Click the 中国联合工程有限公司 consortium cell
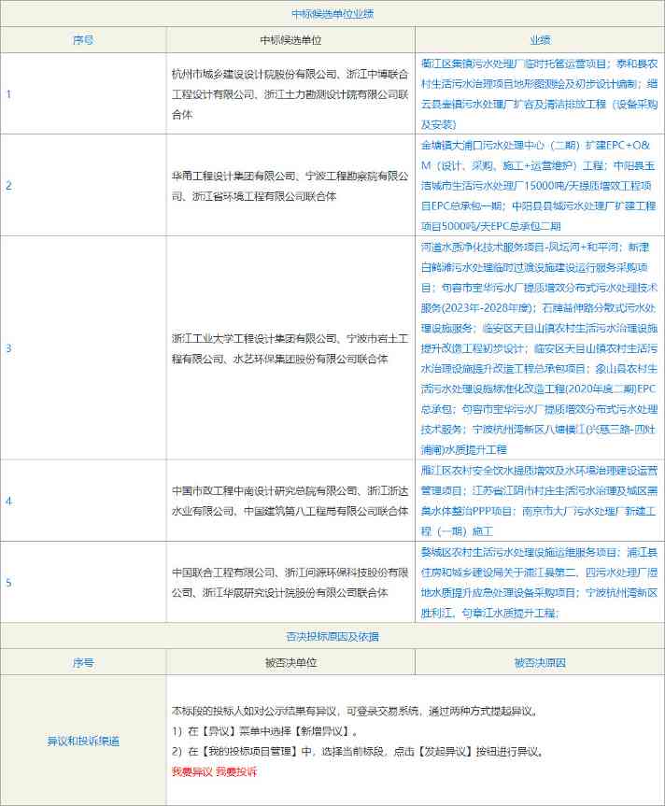The image size is (665, 806). [x=290, y=582]
